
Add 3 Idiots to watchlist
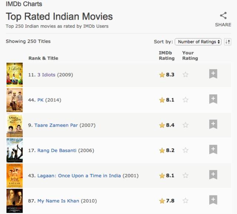[x=213, y=74]
